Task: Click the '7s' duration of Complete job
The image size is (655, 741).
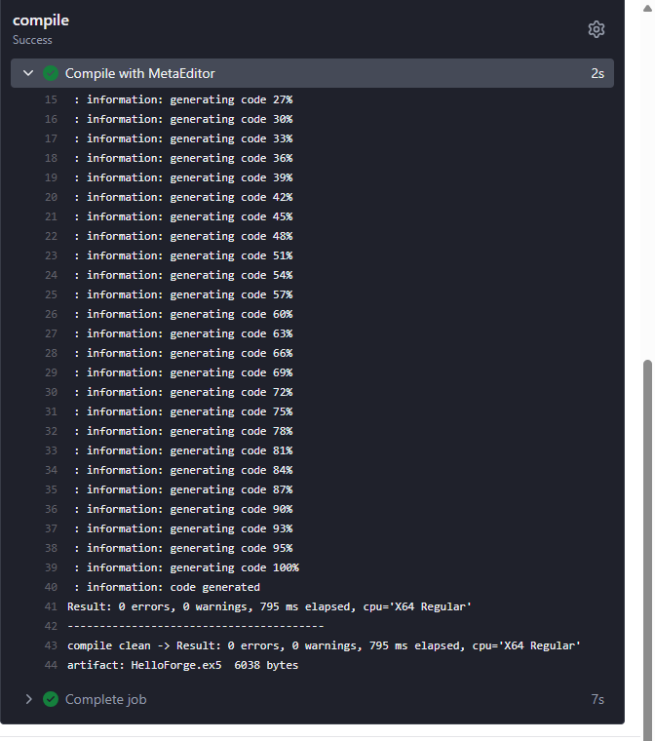Action: coord(597,699)
